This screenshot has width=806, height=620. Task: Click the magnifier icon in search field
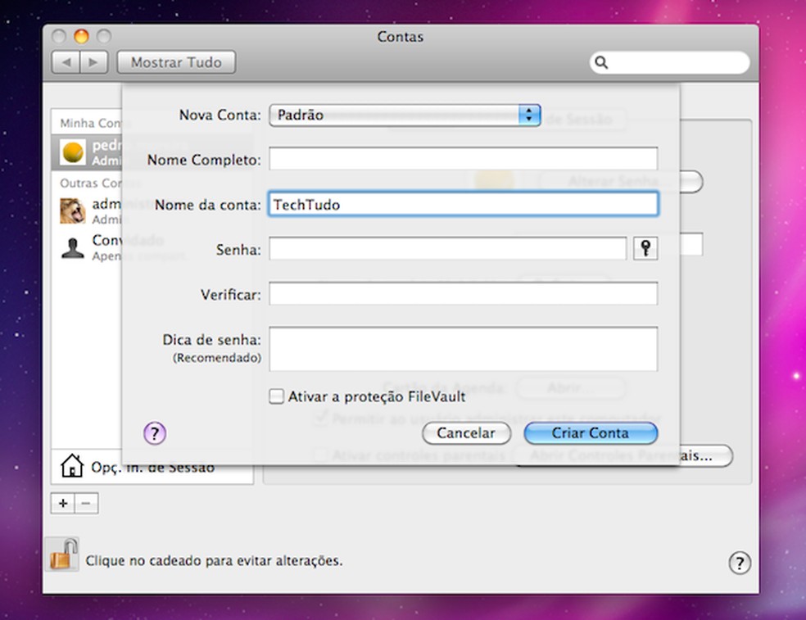click(x=601, y=63)
